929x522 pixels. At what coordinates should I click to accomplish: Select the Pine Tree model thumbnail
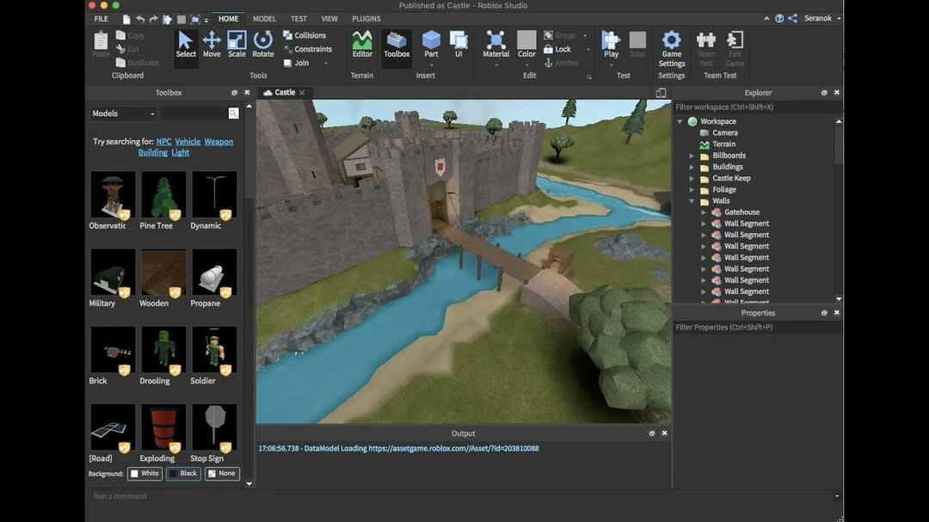click(x=163, y=195)
